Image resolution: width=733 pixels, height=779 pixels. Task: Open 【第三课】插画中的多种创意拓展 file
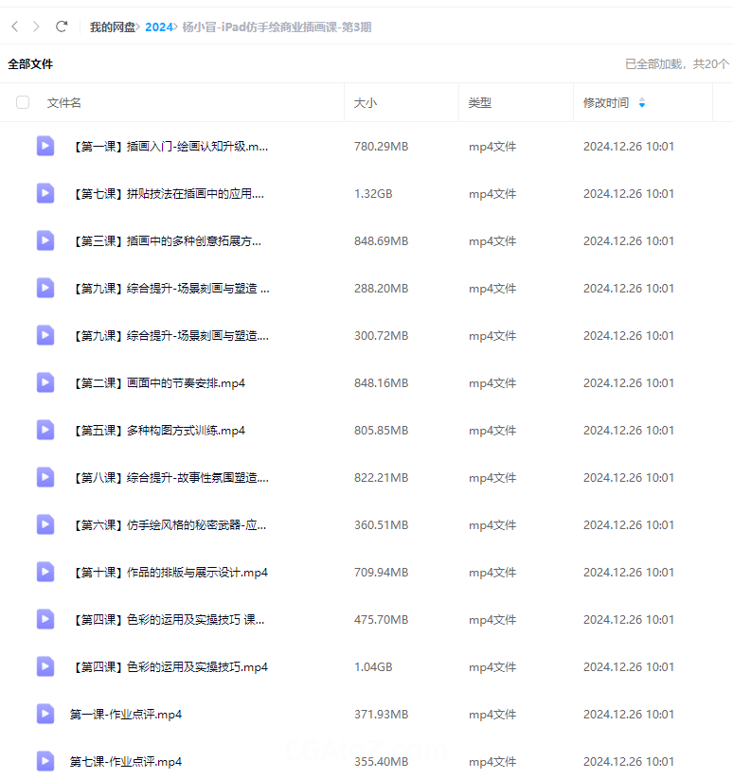166,240
